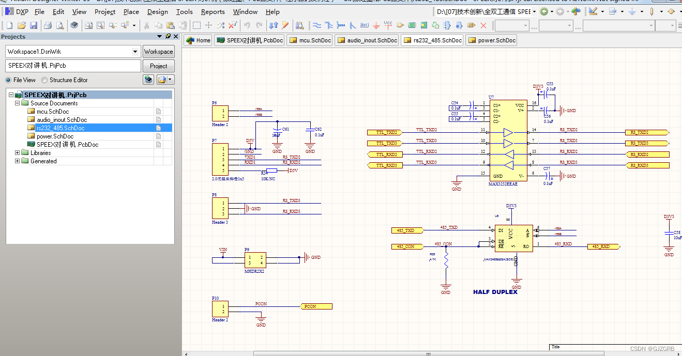Viewport: 682px width, 356px height.
Task: Select the Structure Editor radio button
Action: point(44,80)
